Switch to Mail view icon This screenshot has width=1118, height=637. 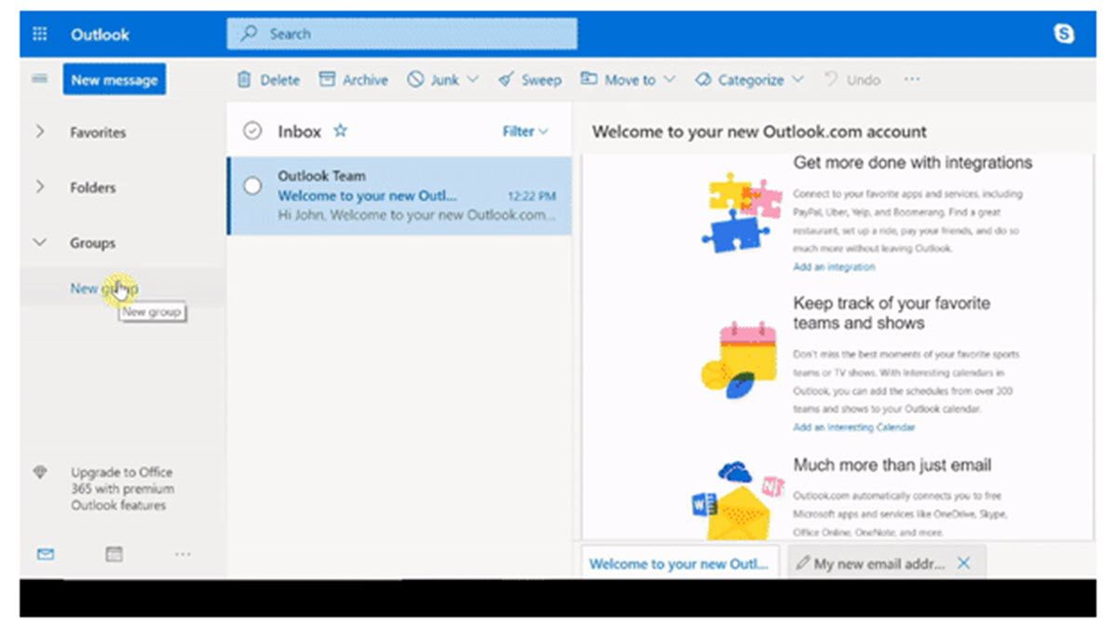[x=45, y=554]
